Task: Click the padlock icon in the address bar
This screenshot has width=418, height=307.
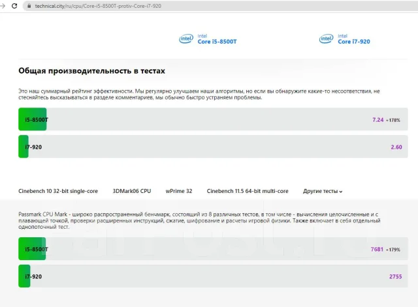Action: [29, 6]
